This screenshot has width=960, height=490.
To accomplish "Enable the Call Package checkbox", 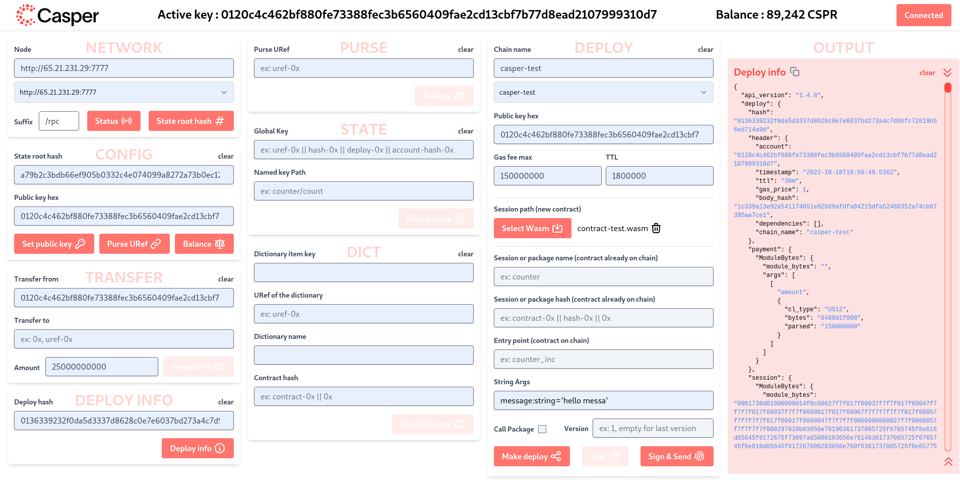I will point(543,429).
